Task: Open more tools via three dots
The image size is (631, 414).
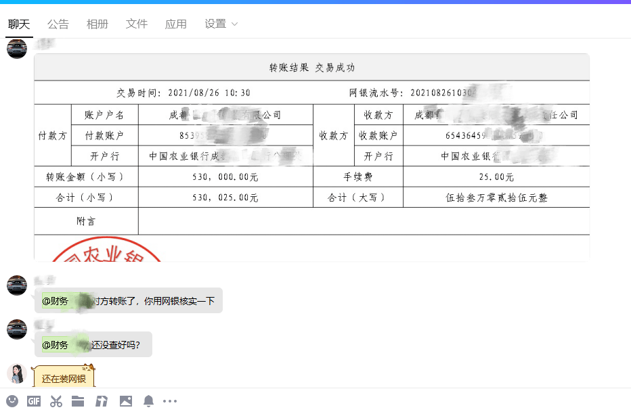Action: tap(170, 401)
